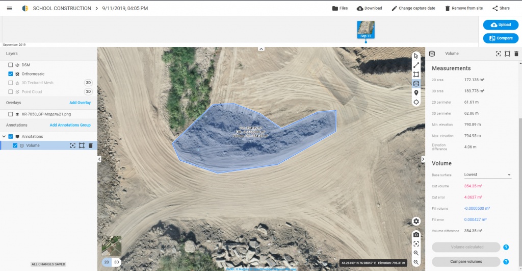Open the Files menu
522x271 pixels.
pos(340,8)
